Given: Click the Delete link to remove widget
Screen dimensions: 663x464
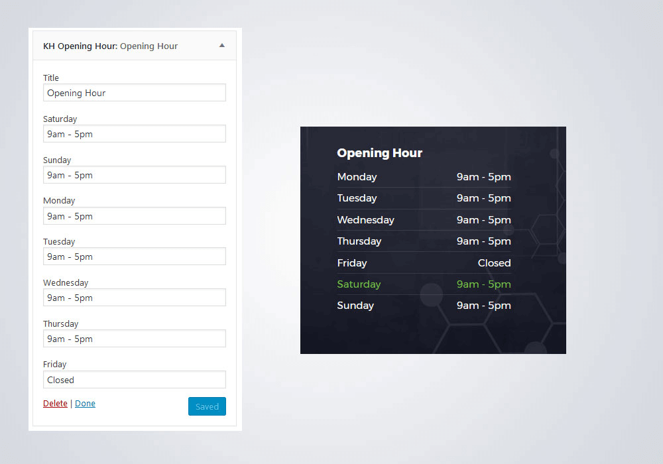Looking at the screenshot, I should [x=55, y=403].
